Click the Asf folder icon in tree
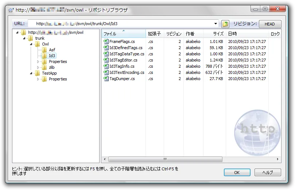 tap(44, 50)
